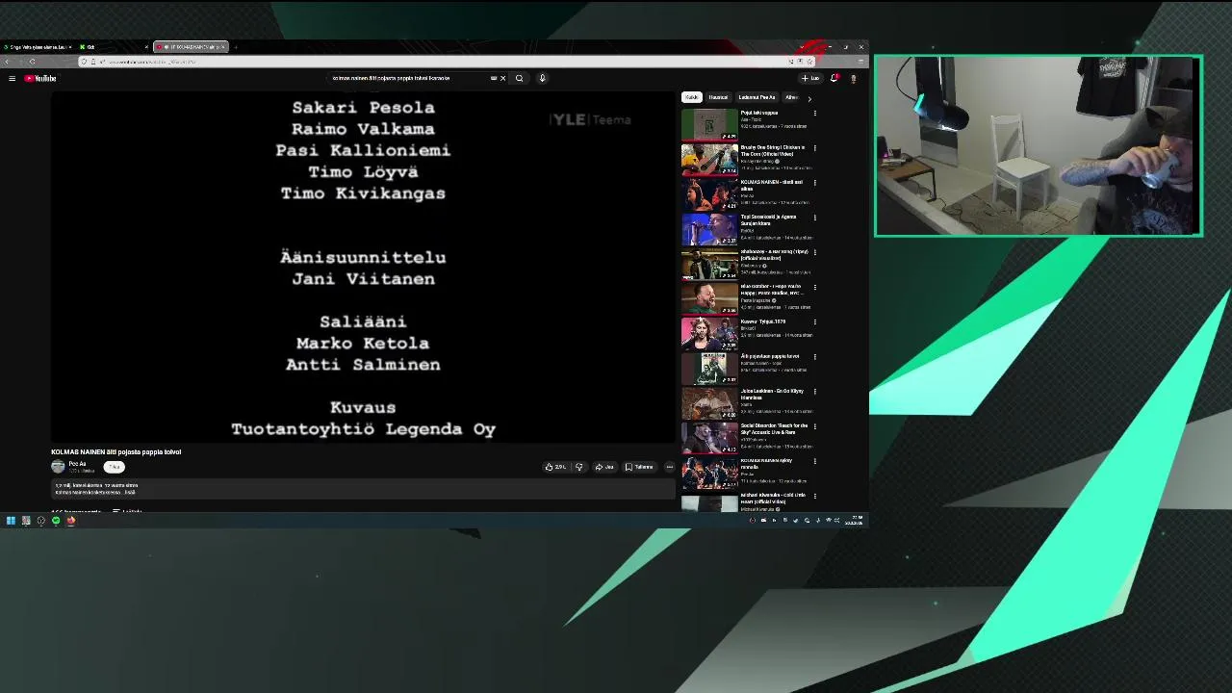Screen dimensions: 1232x693
Task: Open the Pee Aa channel avatar
Action: pyautogui.click(x=58, y=466)
